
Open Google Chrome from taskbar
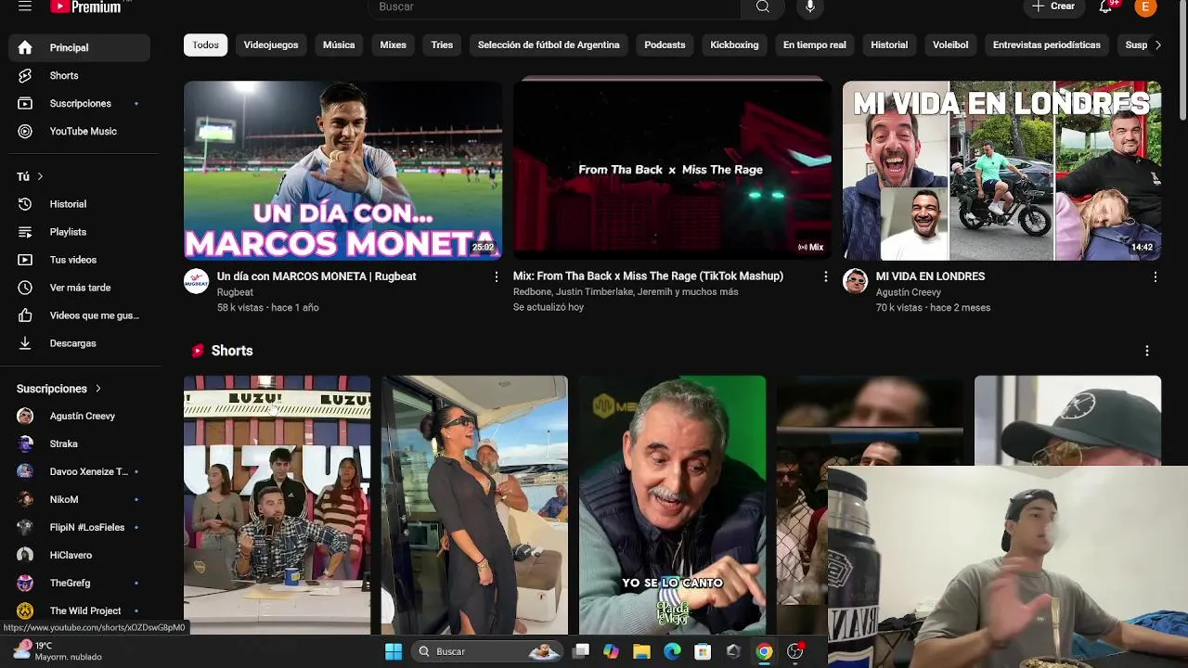(764, 651)
